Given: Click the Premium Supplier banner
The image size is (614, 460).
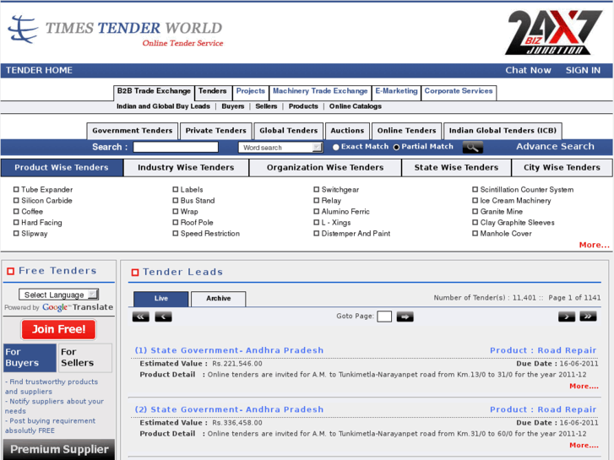Looking at the screenshot, I should (59, 449).
